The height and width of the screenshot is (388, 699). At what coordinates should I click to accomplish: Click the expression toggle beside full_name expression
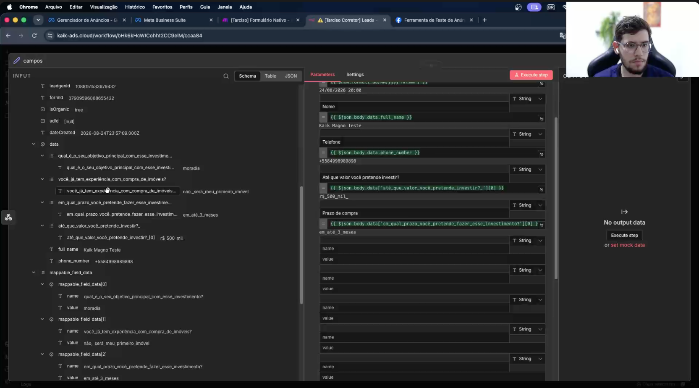(323, 117)
